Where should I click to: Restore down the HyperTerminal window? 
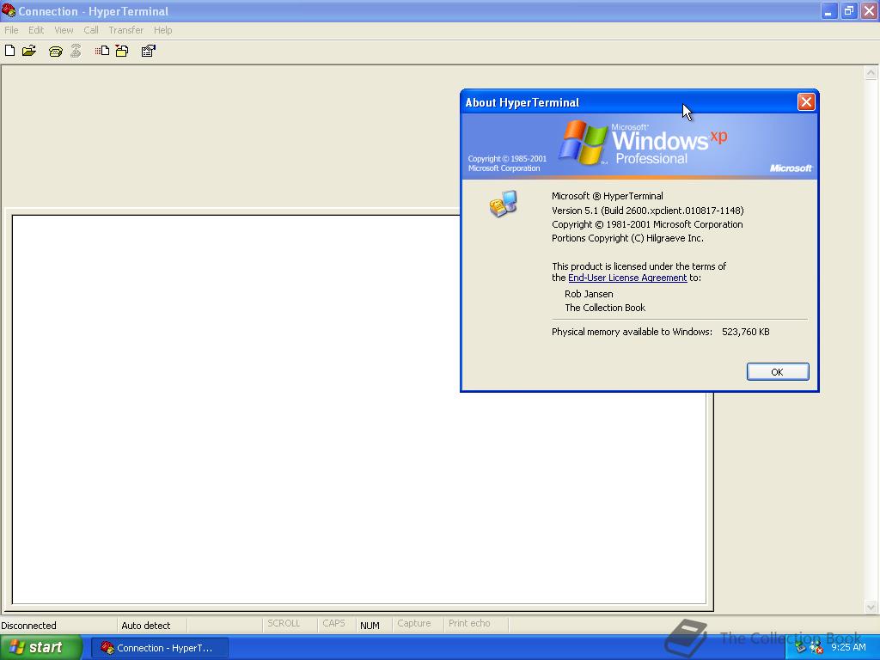[848, 10]
